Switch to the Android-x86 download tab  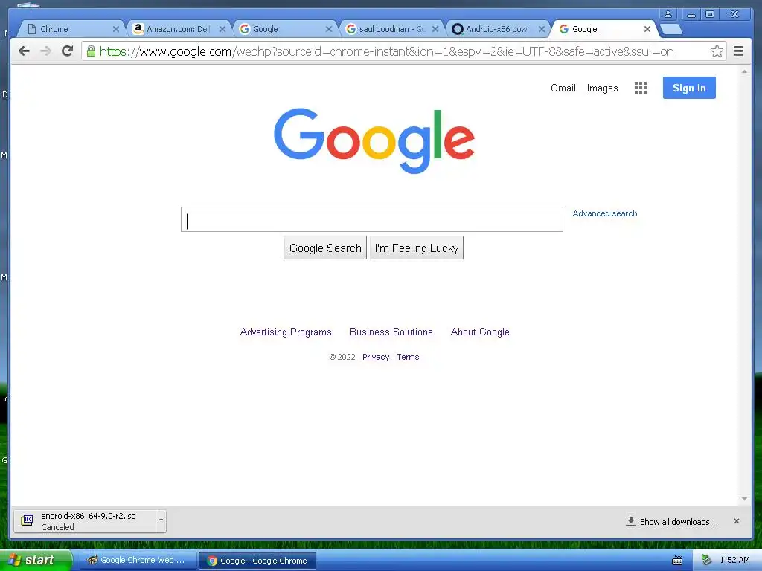pyautogui.click(x=496, y=29)
